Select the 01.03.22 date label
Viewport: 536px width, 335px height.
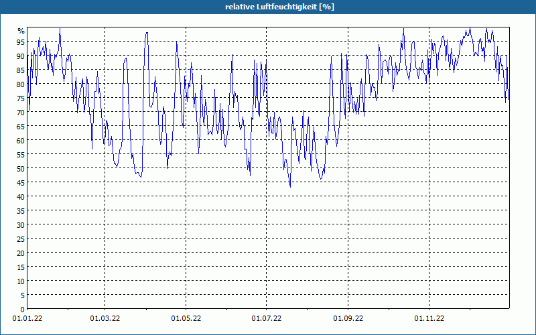pos(105,319)
